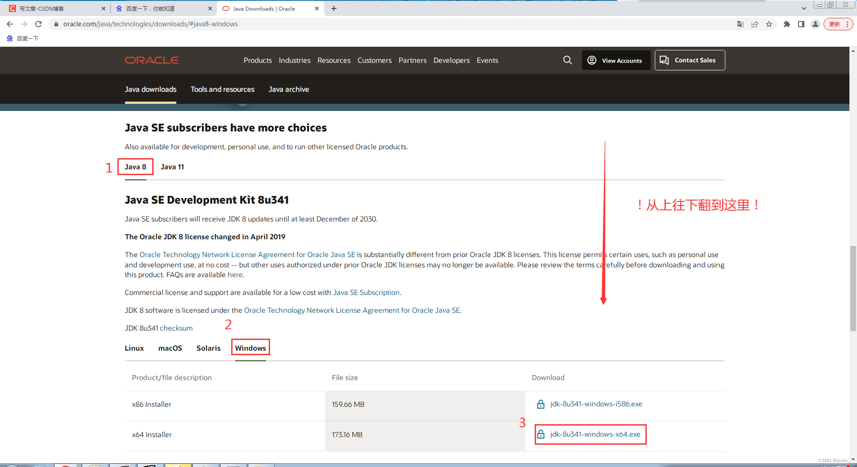Click the red 更新 update button

(x=838, y=24)
